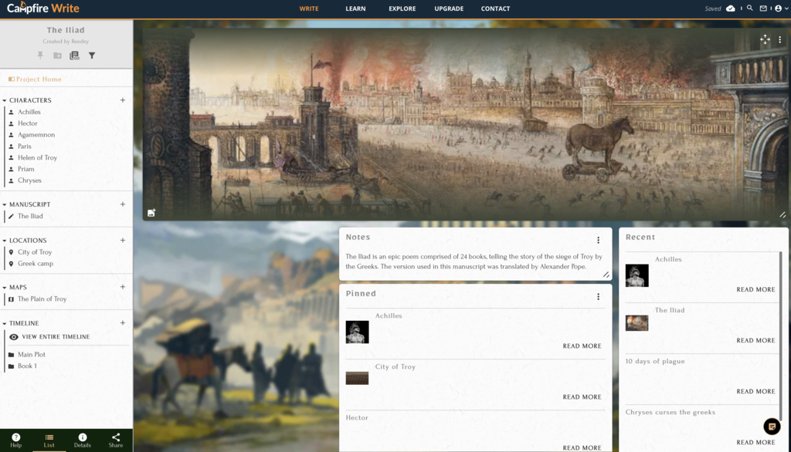Viewport: 791px width, 452px height.
Task: Read more on recent The Iliad item
Action: [x=755, y=341]
